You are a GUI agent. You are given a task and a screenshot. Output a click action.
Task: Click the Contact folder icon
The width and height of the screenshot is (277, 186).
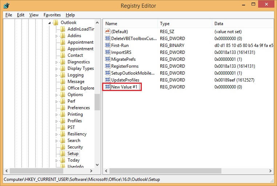pyautogui.click(x=63, y=55)
